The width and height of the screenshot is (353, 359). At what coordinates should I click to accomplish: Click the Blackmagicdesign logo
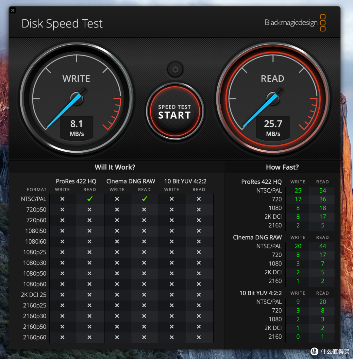point(295,23)
